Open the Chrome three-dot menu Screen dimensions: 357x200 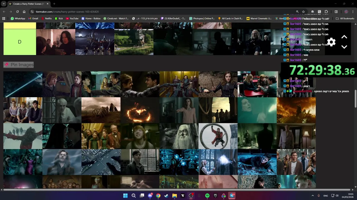click(x=353, y=12)
